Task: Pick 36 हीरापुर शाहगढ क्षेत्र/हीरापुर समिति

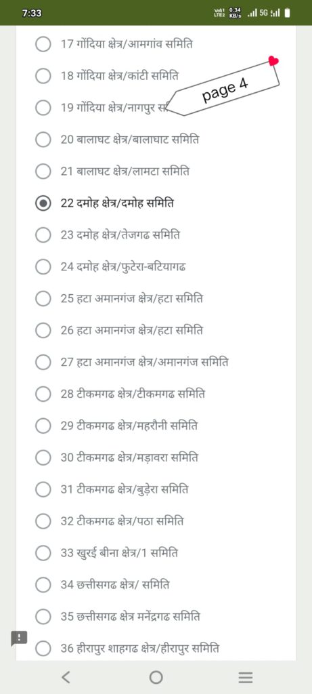Action: [x=43, y=649]
